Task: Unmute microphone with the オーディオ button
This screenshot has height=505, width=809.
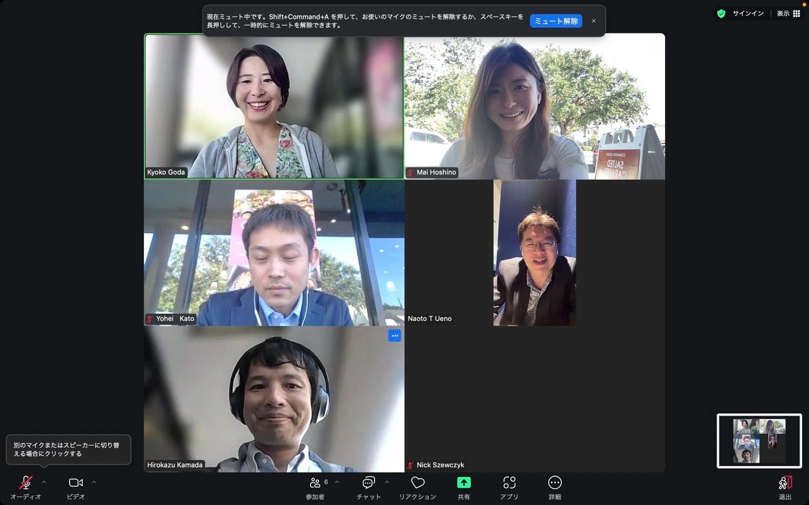Action: point(25,487)
